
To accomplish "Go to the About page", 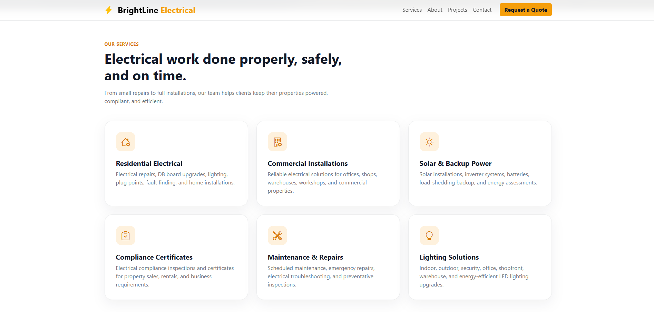I will pyautogui.click(x=435, y=10).
